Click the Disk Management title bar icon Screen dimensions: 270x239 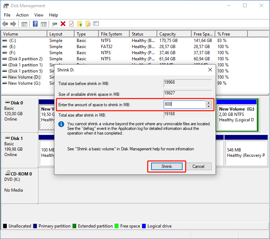(6, 6)
